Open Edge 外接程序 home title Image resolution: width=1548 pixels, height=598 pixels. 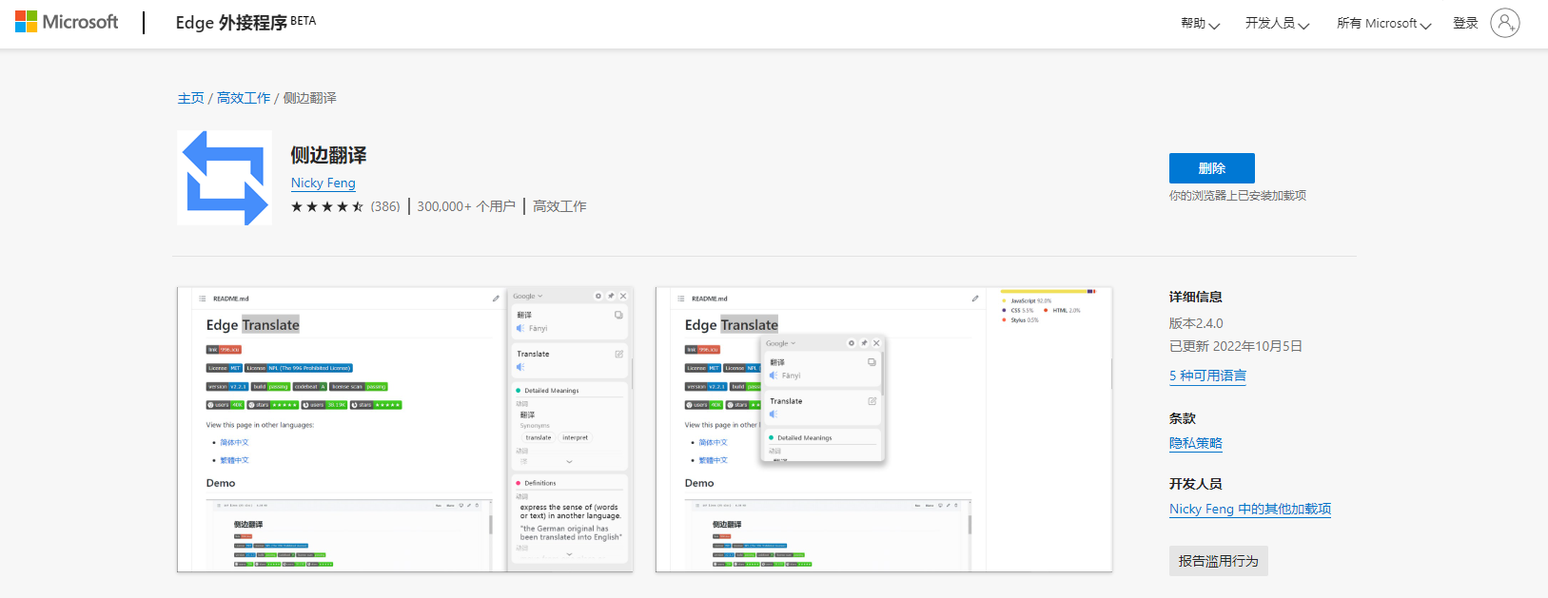(x=231, y=23)
